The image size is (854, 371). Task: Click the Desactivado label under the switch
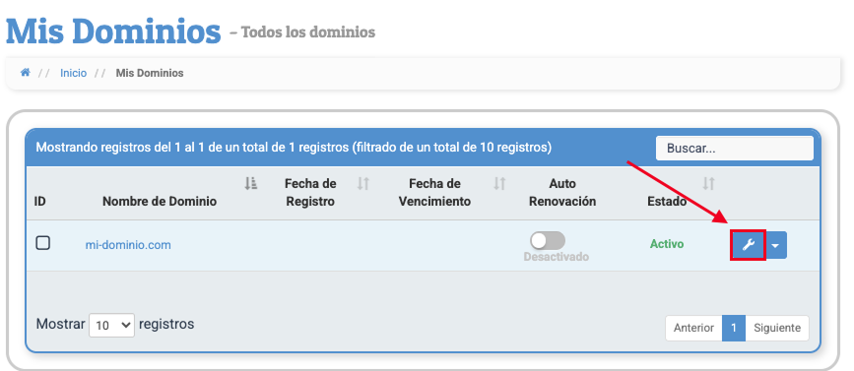557,257
